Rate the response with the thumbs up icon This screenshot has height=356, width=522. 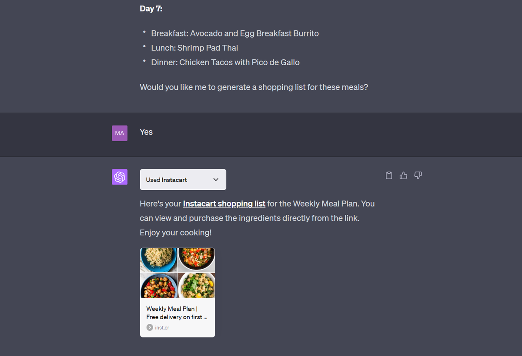click(x=403, y=175)
